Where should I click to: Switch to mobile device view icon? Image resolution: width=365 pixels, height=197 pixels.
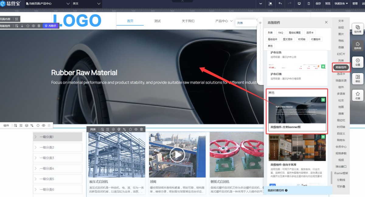click(309, 4)
